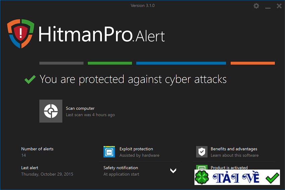Select the gray tab bar segment
This screenshot has height=190, width=285.
(61, 63)
